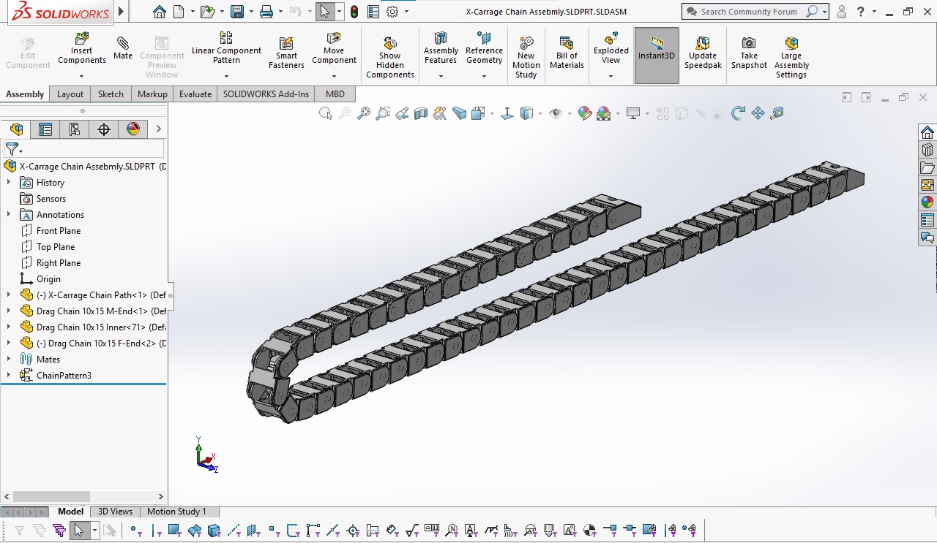This screenshot has width=937, height=543.
Task: Expand the ChainPattern3 node
Action: coord(9,376)
